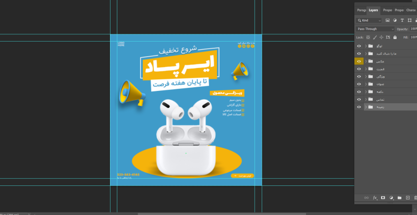The width and height of the screenshot is (417, 215).
Task: Click folder icon of عکس group
Action: pyautogui.click(x=371, y=61)
